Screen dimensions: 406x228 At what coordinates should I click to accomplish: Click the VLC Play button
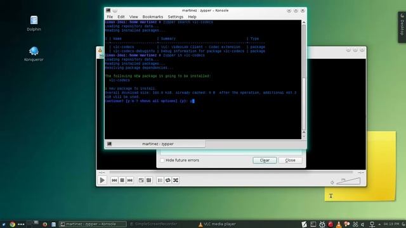coord(102,180)
